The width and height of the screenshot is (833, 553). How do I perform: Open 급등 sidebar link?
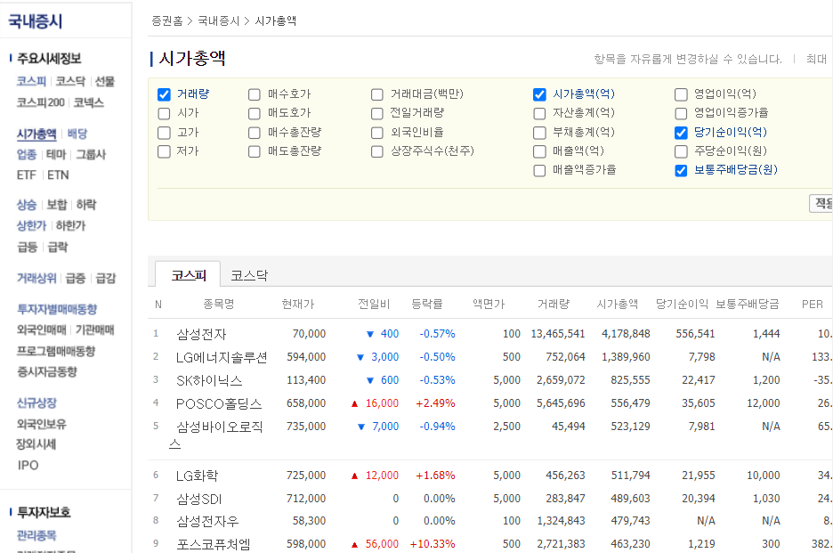tap(27, 247)
